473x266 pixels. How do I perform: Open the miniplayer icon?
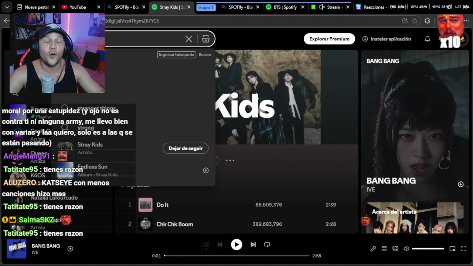pos(452,249)
